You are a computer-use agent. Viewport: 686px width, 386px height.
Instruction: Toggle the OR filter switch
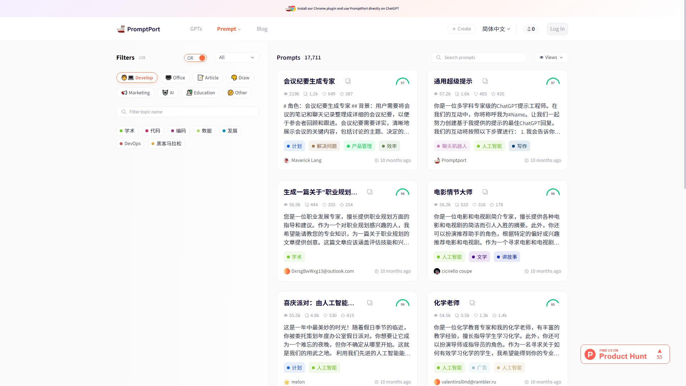(195, 58)
